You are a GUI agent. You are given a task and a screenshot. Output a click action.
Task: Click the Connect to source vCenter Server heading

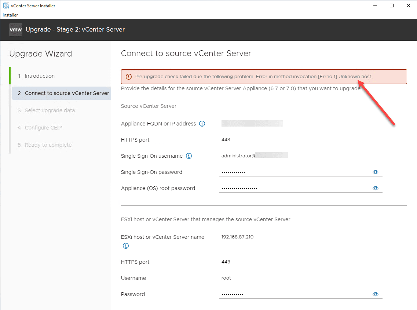click(186, 54)
